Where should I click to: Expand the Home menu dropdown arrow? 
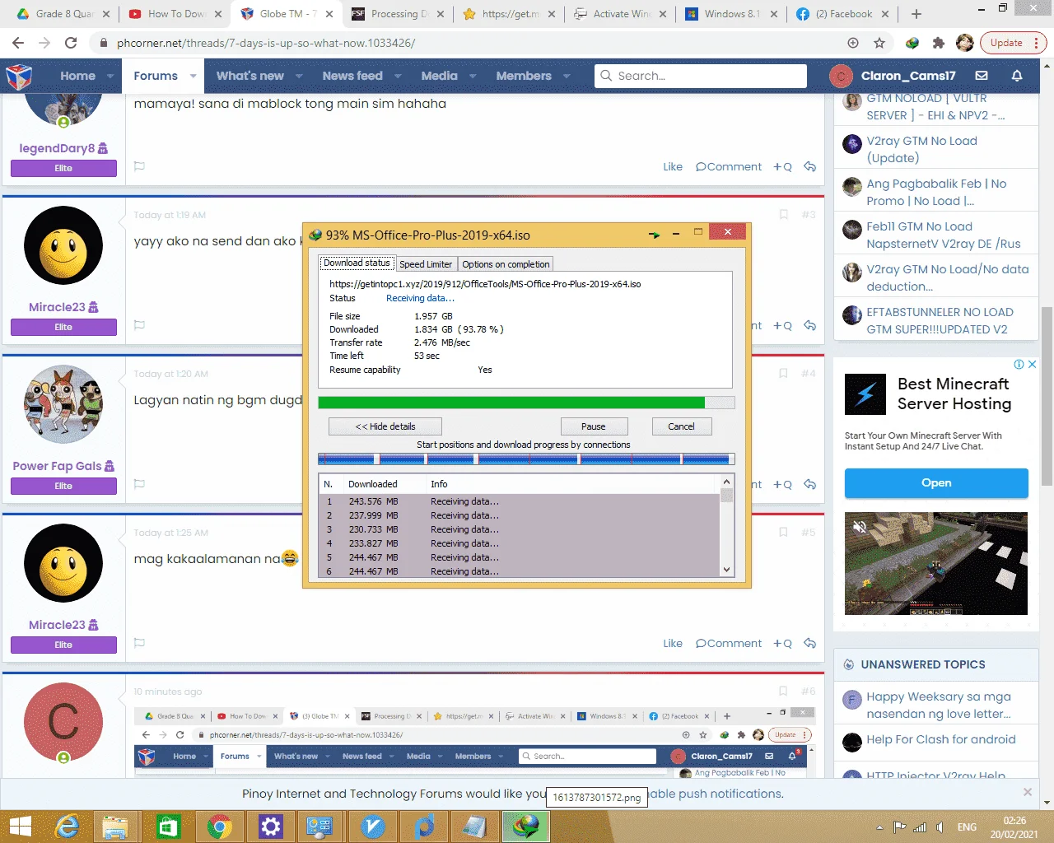110,76
